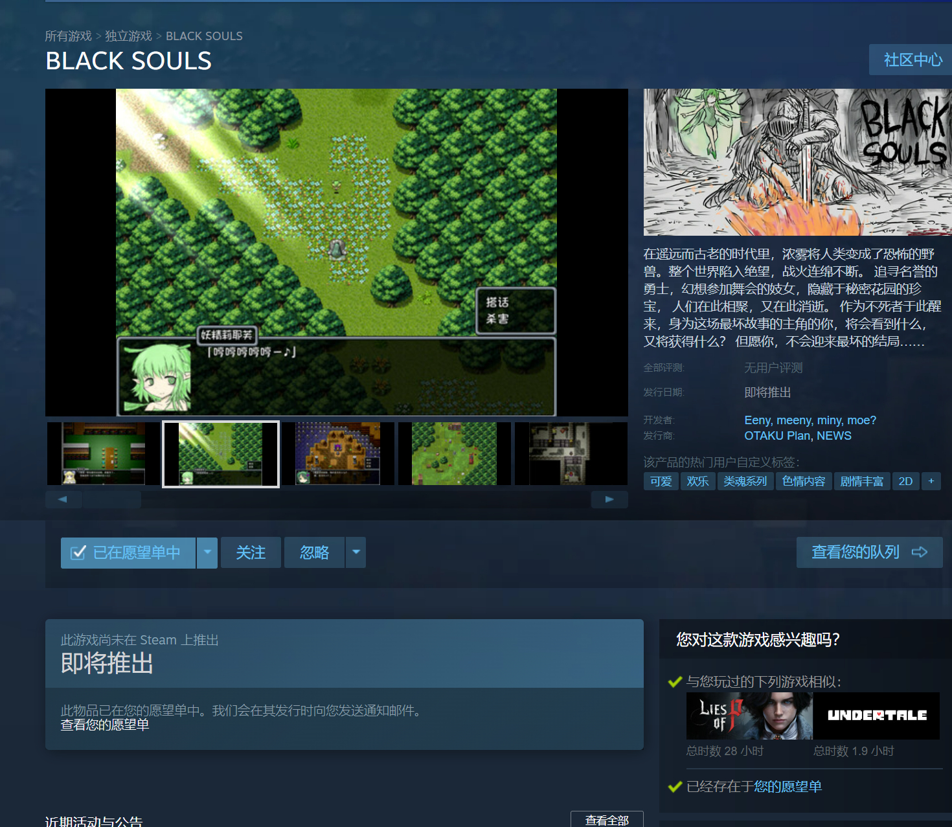
Task: Select the green field village thumbnail
Action: (x=455, y=453)
